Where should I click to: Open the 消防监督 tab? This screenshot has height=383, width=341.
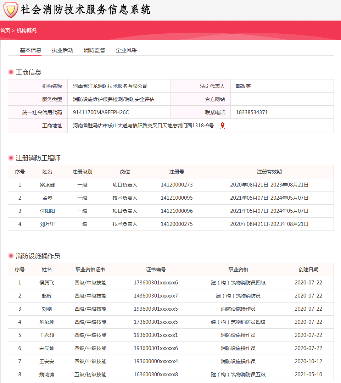(x=94, y=50)
